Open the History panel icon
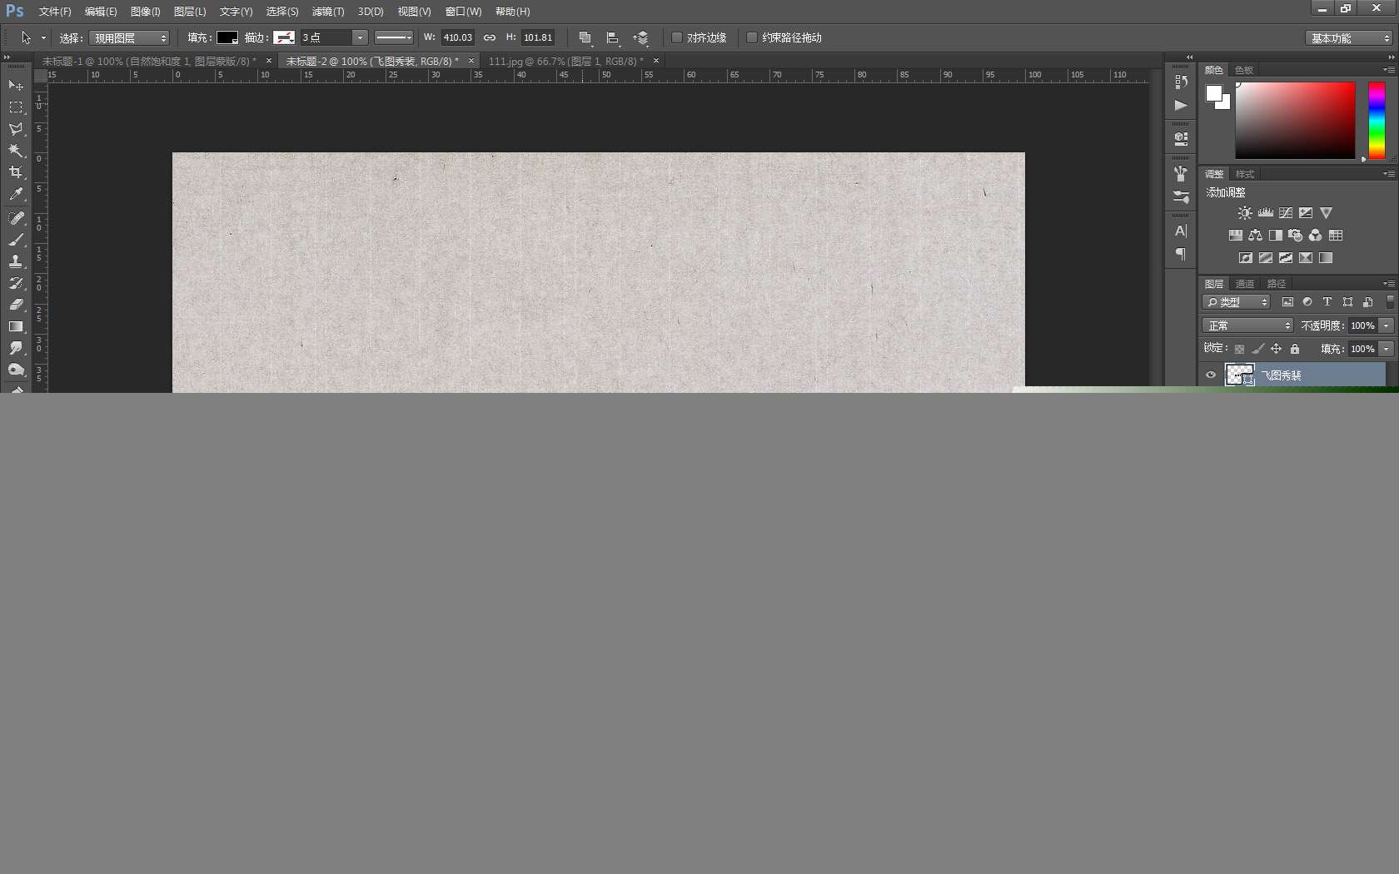Screen dimensions: 1399x874 [x=1181, y=82]
